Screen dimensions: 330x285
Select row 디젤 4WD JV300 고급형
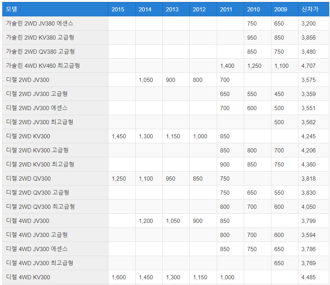(166, 235)
